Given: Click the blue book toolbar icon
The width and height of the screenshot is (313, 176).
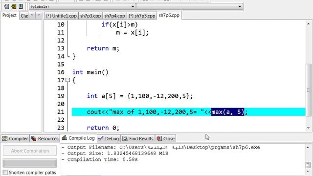Looking at the screenshot, I should (21, 6).
